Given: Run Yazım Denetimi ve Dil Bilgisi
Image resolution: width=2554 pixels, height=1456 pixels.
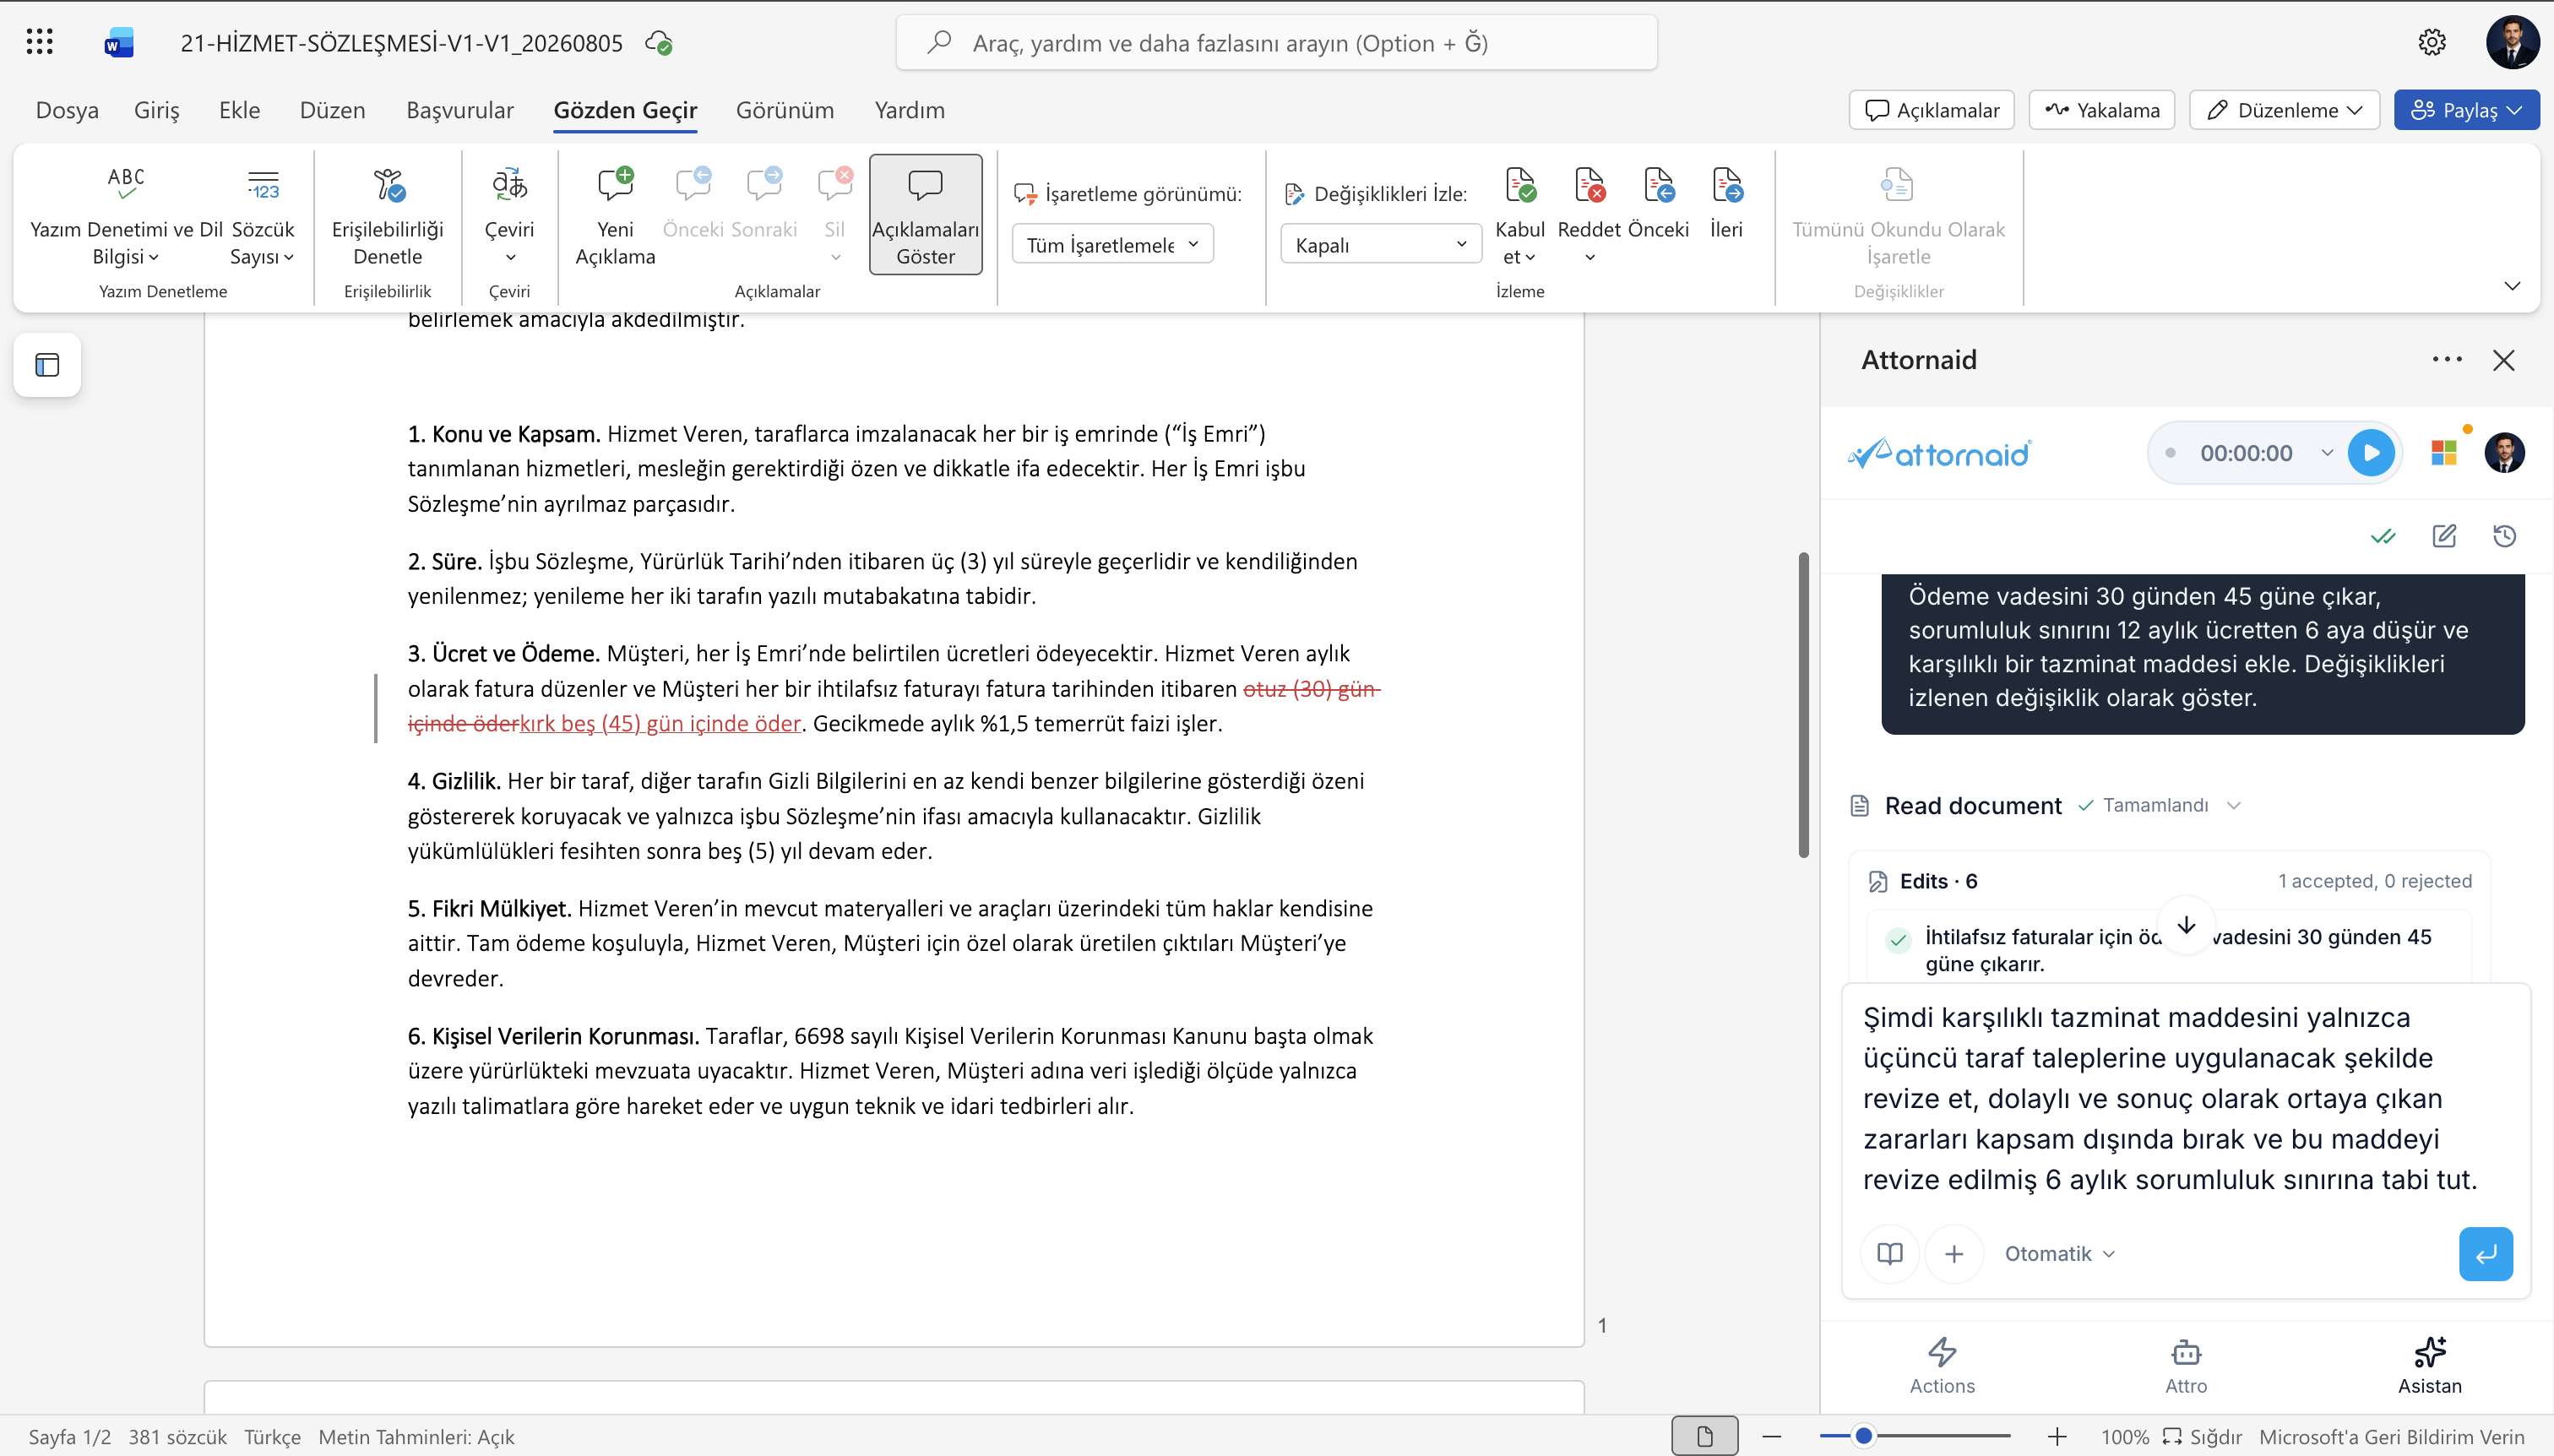Looking at the screenshot, I should click(126, 216).
